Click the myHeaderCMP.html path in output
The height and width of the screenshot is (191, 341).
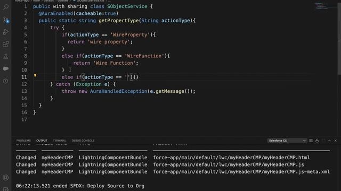[231, 158]
